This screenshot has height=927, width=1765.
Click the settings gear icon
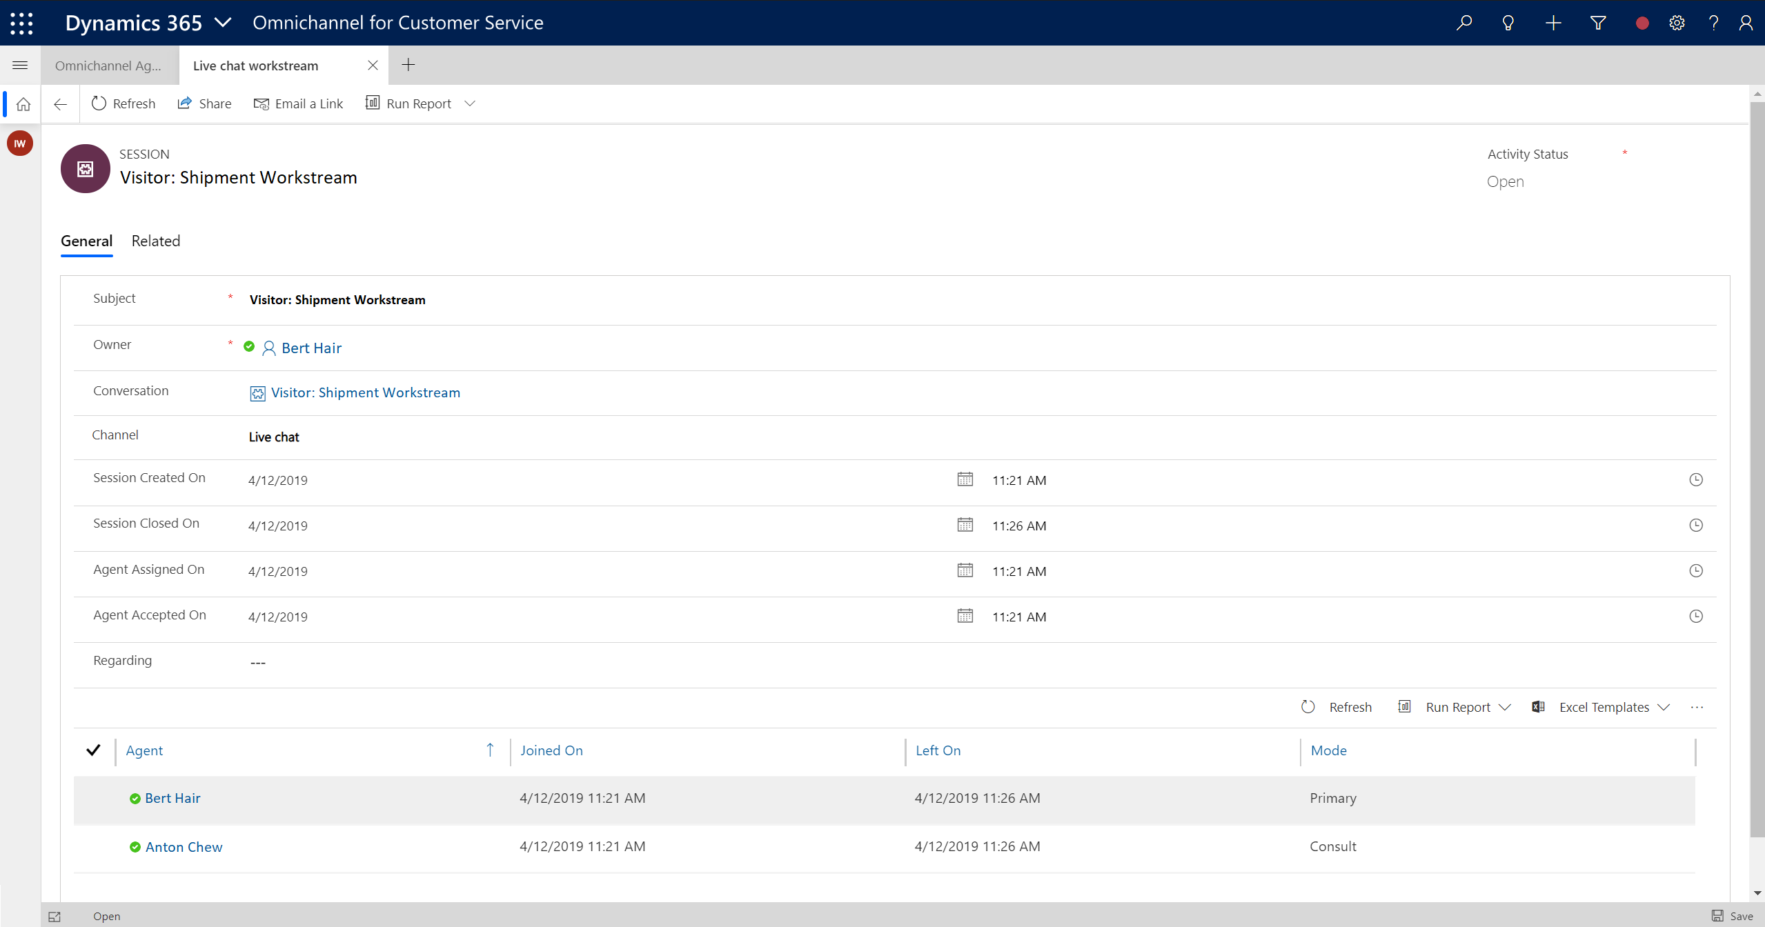1677,23
